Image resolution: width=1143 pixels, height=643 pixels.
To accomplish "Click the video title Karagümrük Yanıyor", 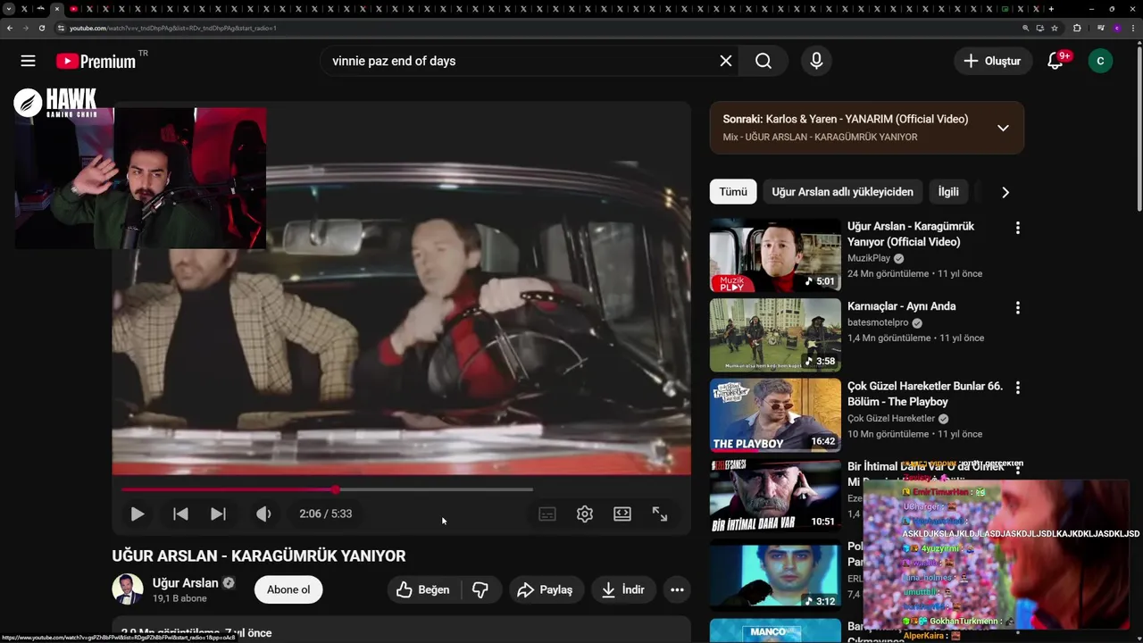I will 259,555.
